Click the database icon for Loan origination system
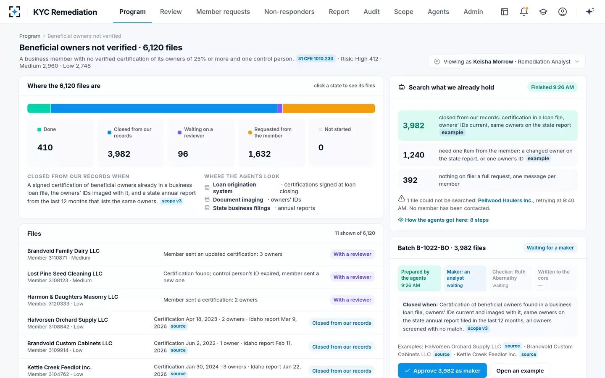The width and height of the screenshot is (605, 378). coord(207,188)
